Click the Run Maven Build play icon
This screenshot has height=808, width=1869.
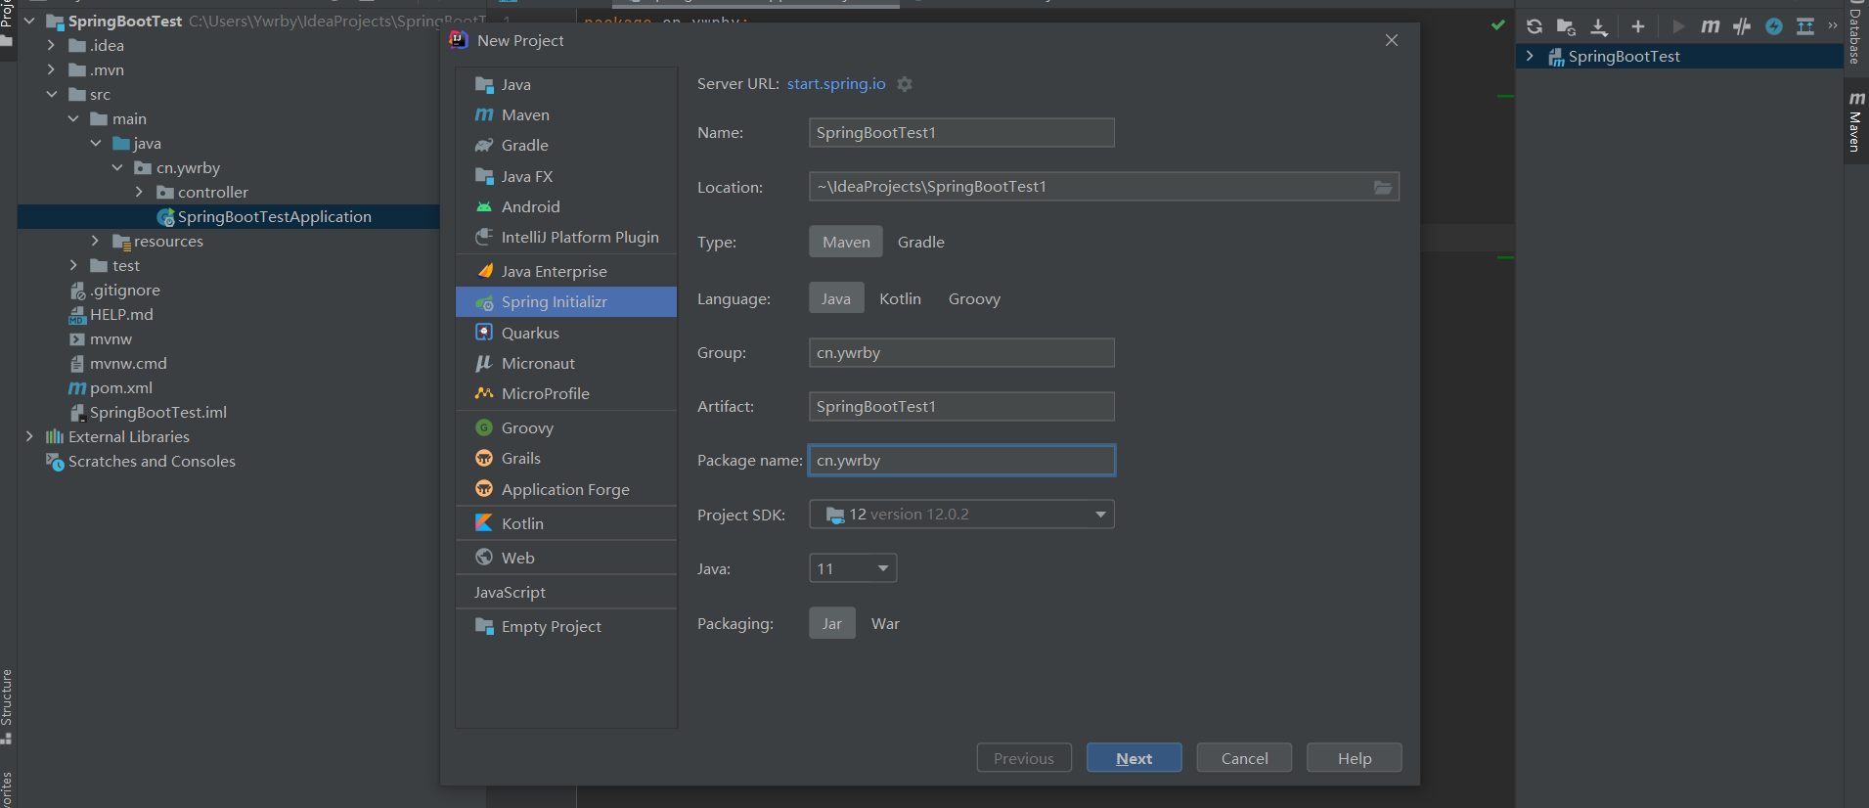[x=1678, y=26]
